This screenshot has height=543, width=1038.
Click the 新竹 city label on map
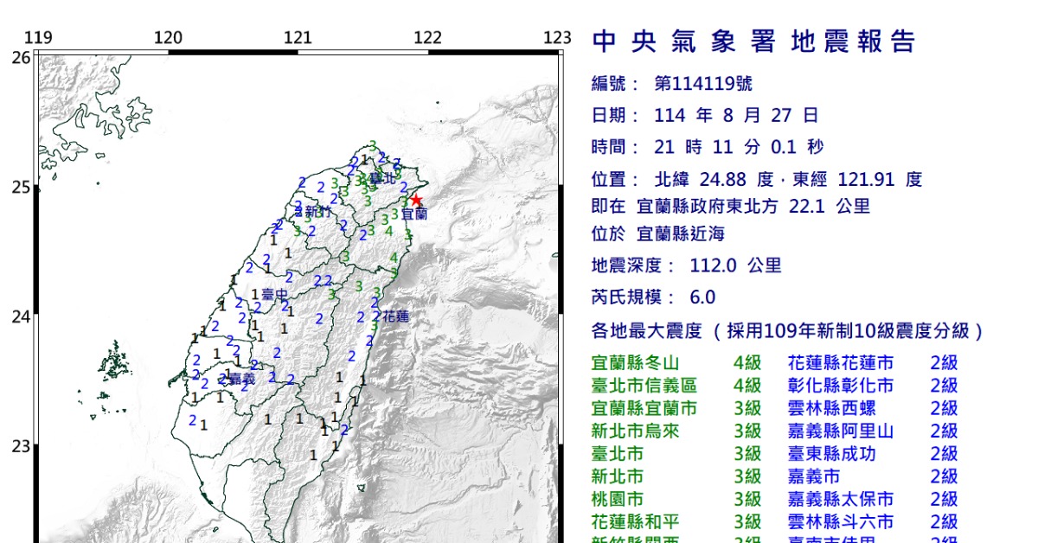pyautogui.click(x=313, y=212)
